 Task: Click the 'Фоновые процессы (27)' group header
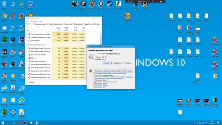pos(36,45)
